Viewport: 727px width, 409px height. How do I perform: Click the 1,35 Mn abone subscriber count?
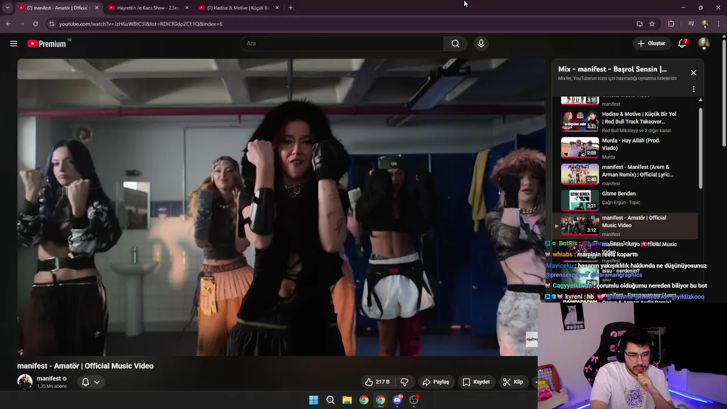52,386
